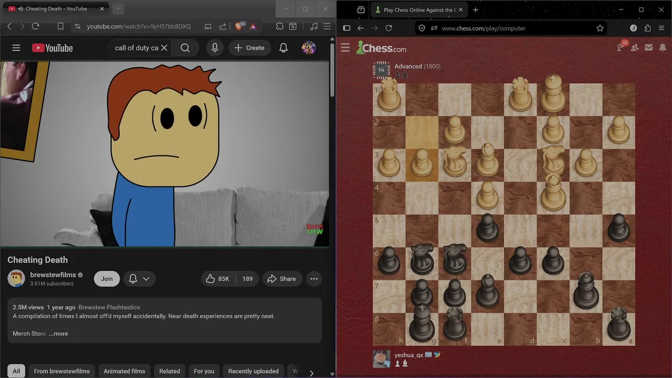
Task: Click YouTube search input field
Action: (x=136, y=48)
